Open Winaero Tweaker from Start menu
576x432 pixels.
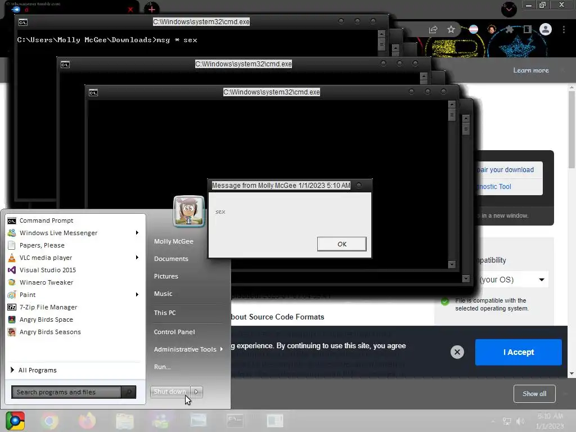click(75, 282)
